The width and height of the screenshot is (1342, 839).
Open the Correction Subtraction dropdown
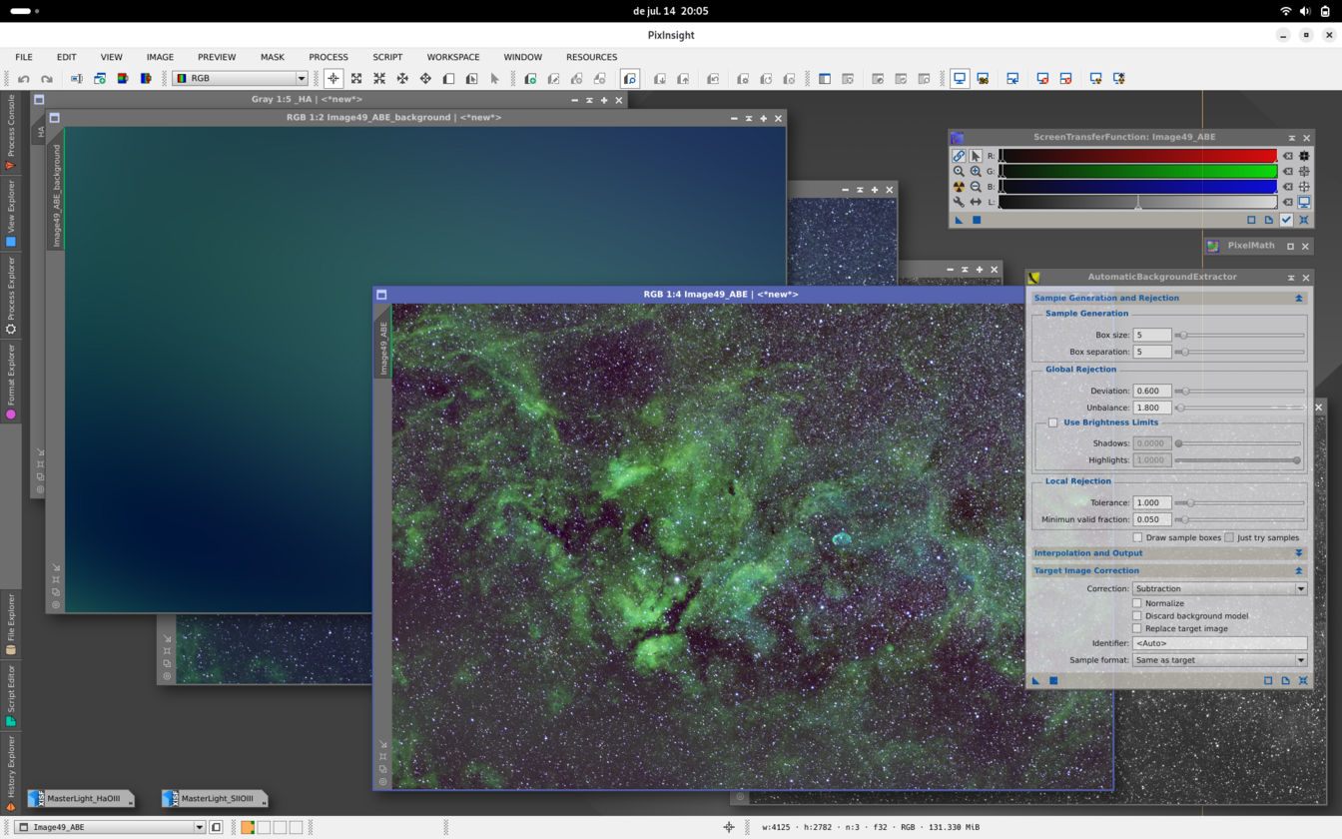[1219, 588]
